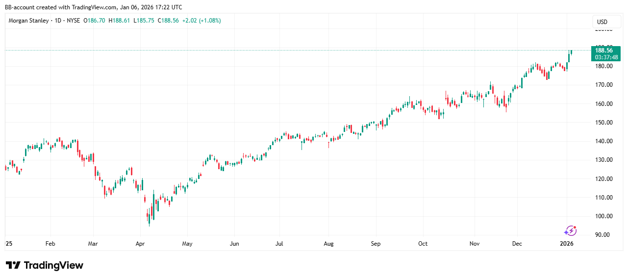Viewport: 628px width, 280px height.
Task: Click the O186.70 open value in legend
Action: coord(95,21)
